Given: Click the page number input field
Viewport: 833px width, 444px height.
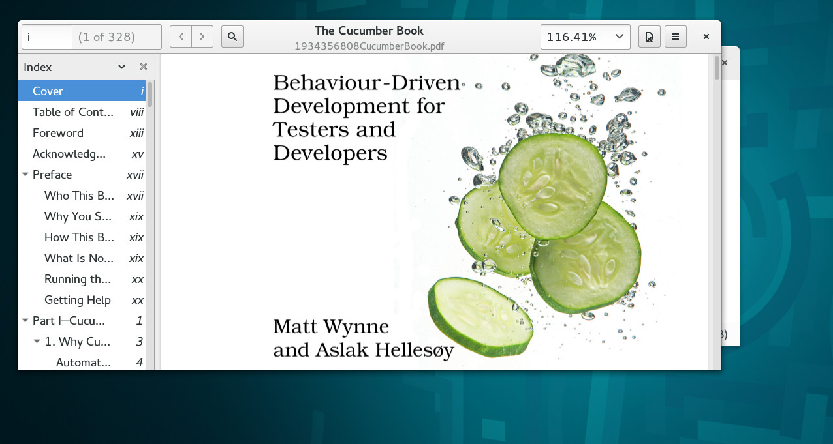Looking at the screenshot, I should 47,37.
